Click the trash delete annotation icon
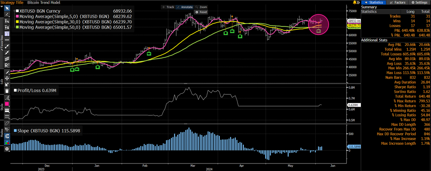431x171 pixels. coord(6,91)
